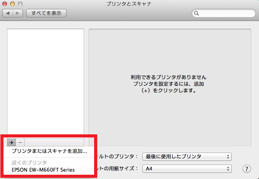This screenshot has height=179, width=259.
Task: Go back with the left arrow button
Action: [8, 13]
